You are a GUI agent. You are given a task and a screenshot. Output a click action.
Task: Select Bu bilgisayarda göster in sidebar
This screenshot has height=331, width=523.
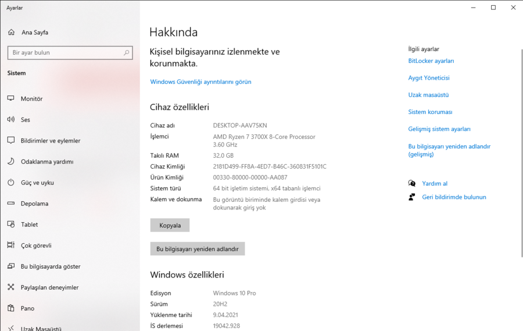click(51, 266)
